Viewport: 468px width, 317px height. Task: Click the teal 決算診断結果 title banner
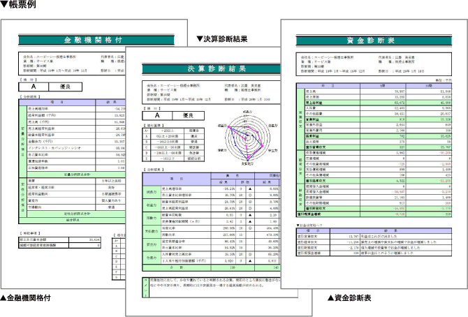coord(212,68)
